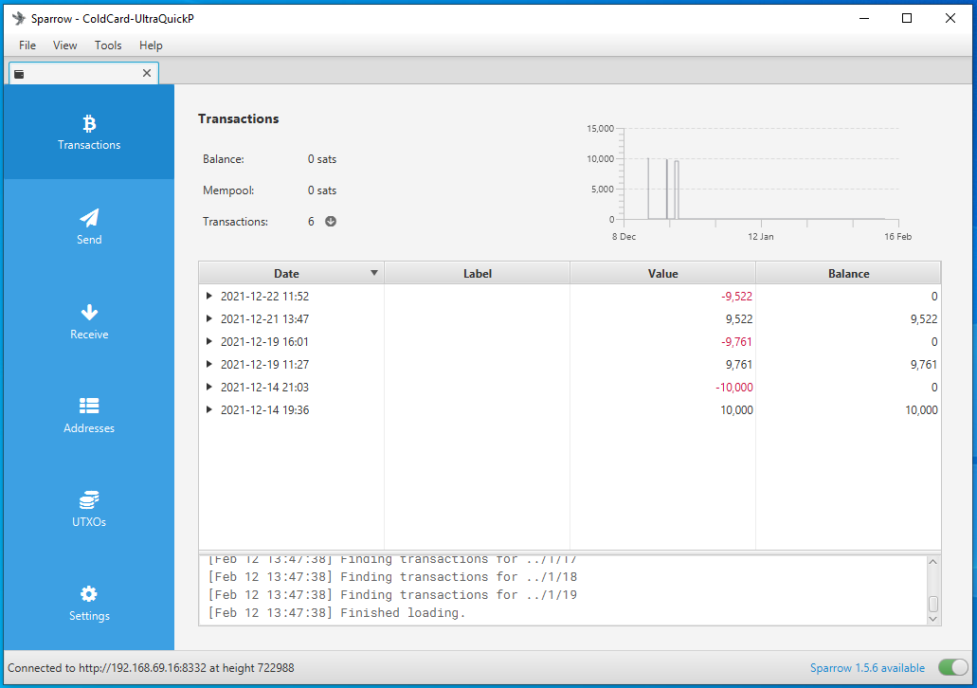Screen dimensions: 977x688
Task: Open the Help menu
Action: (x=151, y=45)
